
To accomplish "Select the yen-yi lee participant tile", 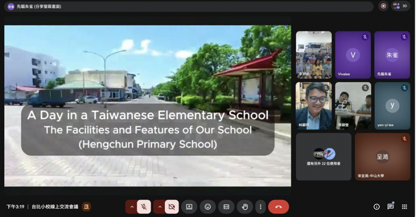I will 392,106.
